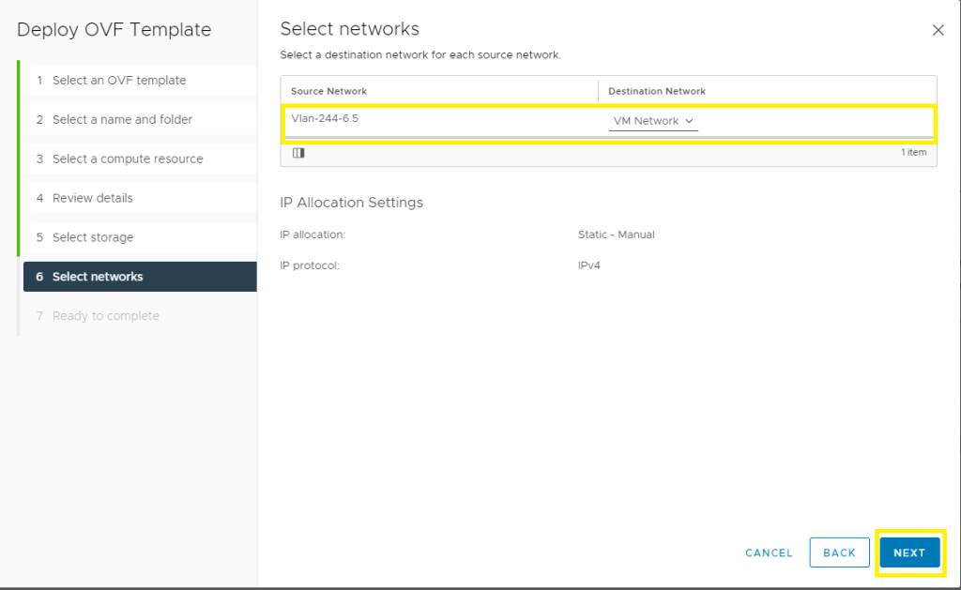Expand the VM Network destination dropdown

653,121
